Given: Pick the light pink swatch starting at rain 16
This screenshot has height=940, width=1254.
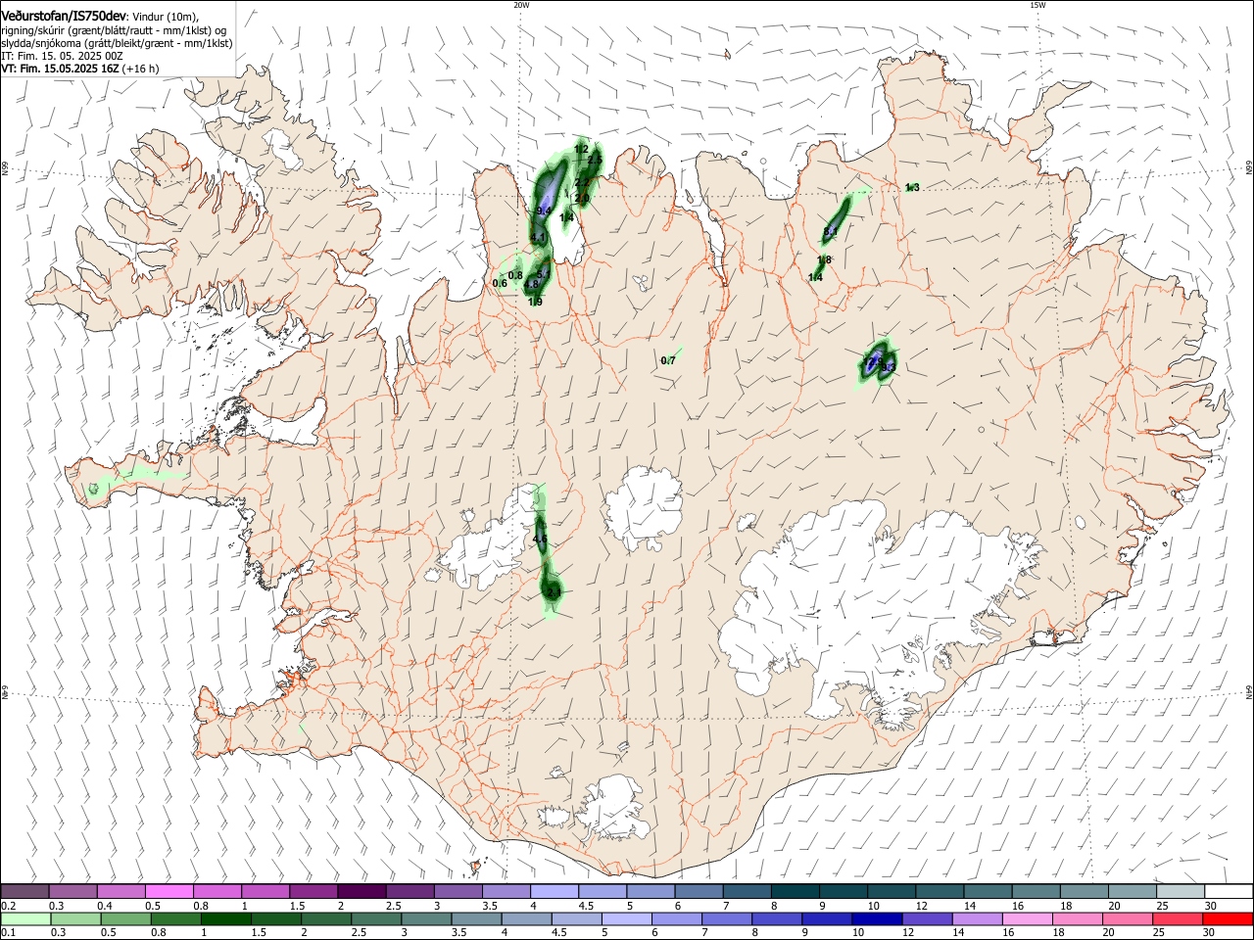Looking at the screenshot, I should point(1027,919).
